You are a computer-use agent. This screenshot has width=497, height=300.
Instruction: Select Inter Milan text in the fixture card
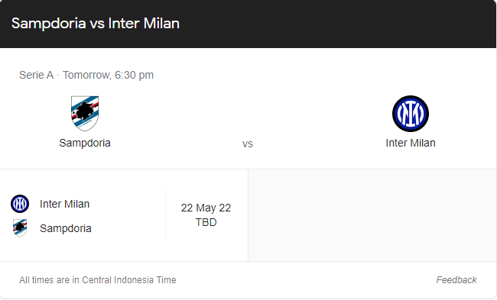click(x=65, y=204)
